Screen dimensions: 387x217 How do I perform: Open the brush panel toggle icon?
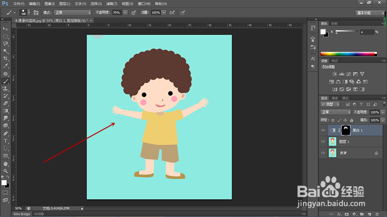pos(36,12)
